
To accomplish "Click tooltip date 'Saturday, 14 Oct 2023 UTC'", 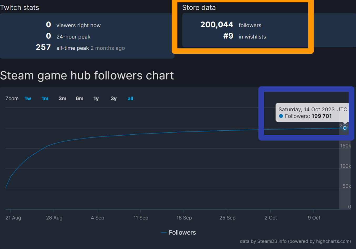I will [313, 109].
